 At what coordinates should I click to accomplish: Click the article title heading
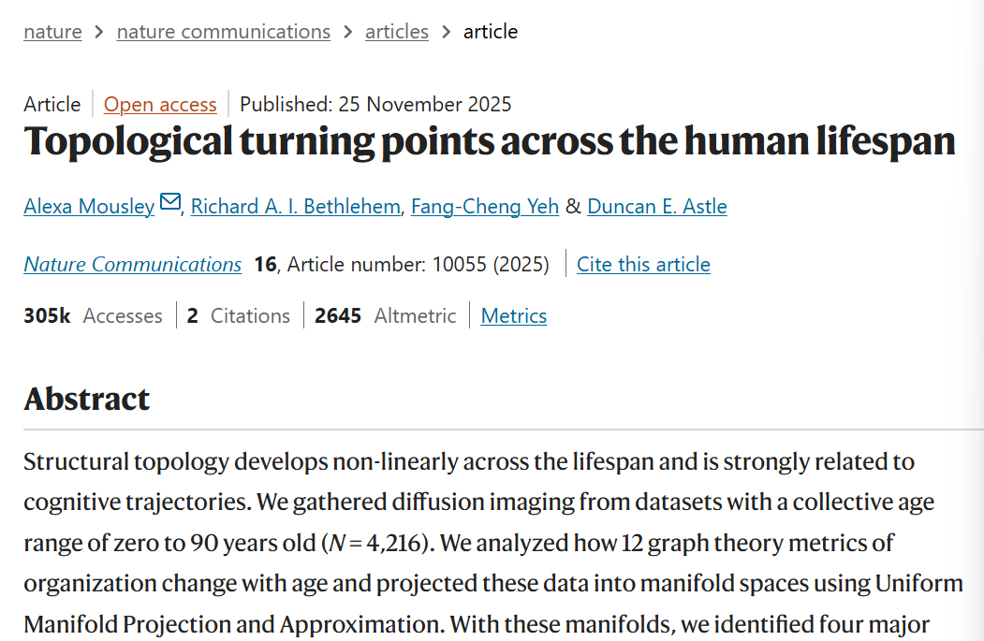tap(490, 141)
